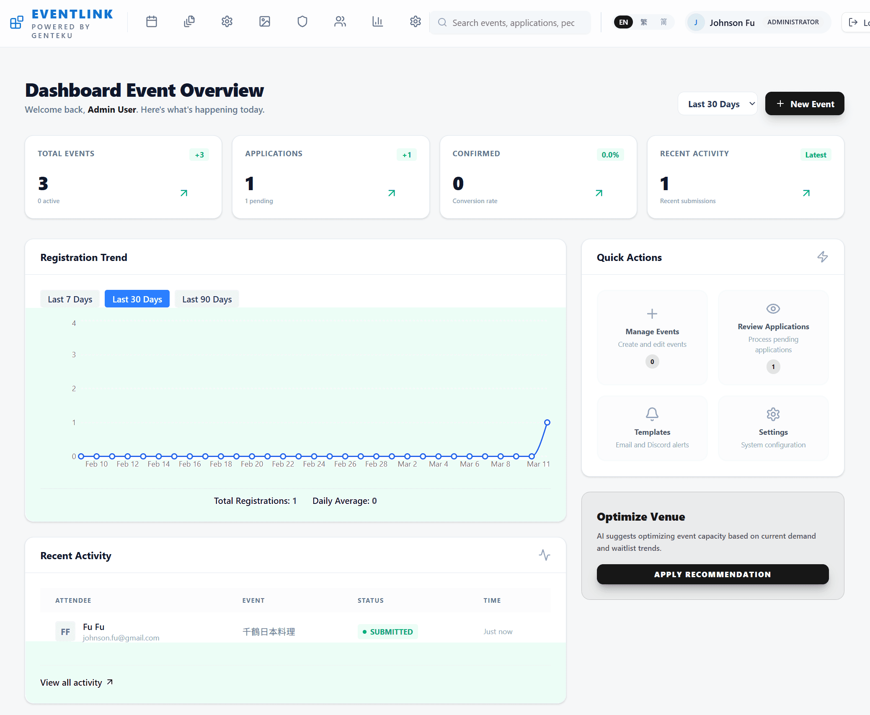This screenshot has width=870, height=715.
Task: Click the users management icon in top navigation
Action: 340,22
